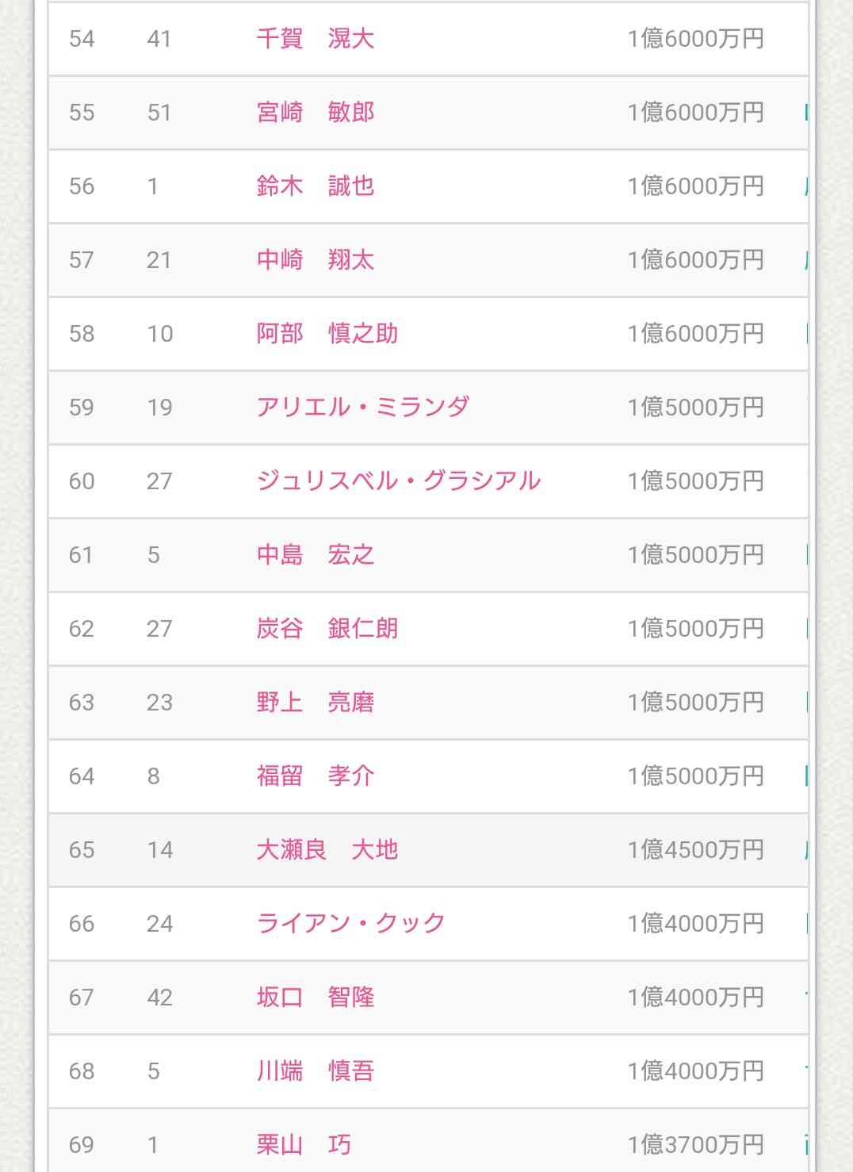Click the 1億4500万円 salary cell
The height and width of the screenshot is (1172, 853).
point(695,850)
